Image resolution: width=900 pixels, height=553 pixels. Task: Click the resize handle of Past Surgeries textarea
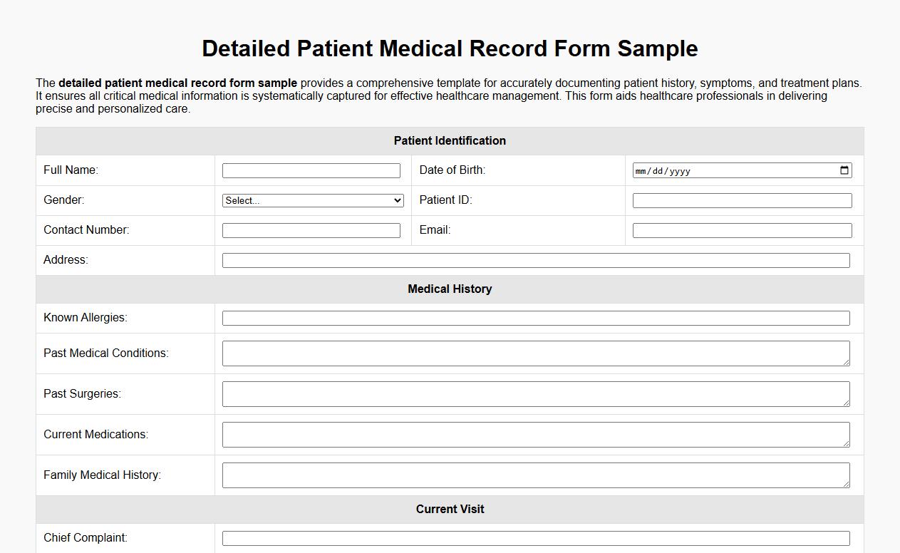point(847,405)
